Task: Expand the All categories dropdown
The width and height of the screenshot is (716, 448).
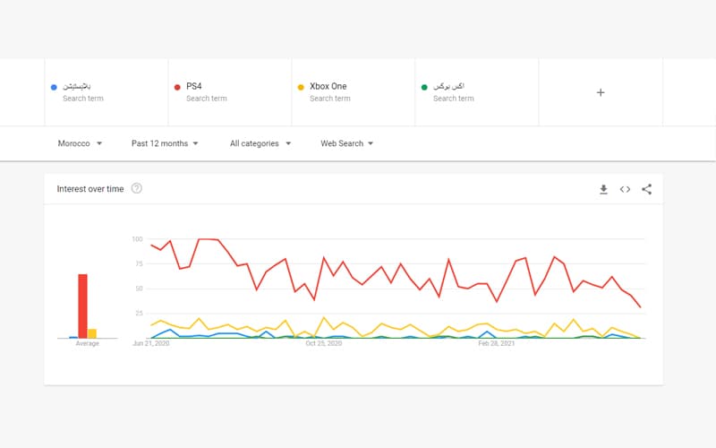Action: click(260, 143)
